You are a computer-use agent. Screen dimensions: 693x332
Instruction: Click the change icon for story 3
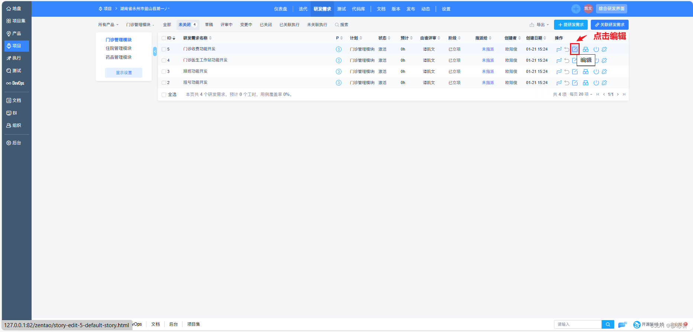[559, 71]
